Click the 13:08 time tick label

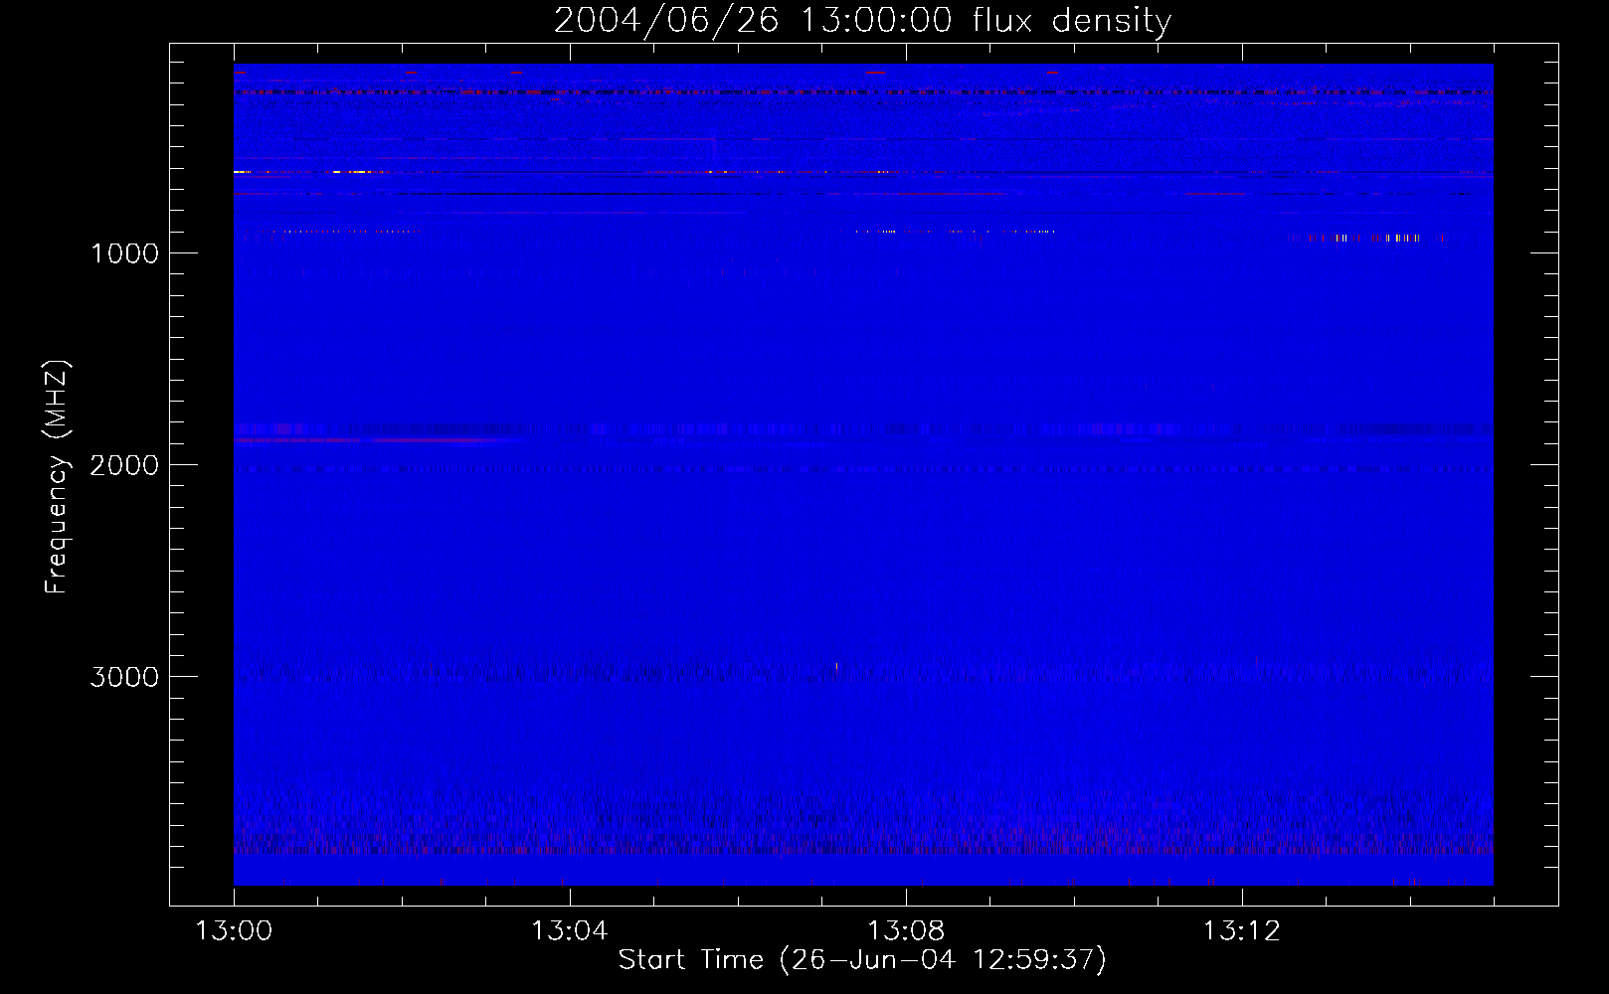click(x=906, y=931)
